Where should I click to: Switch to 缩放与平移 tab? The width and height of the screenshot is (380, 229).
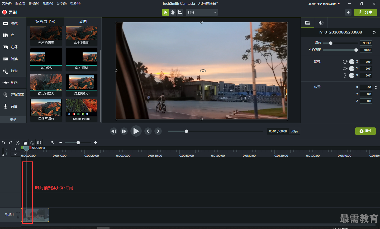(x=45, y=22)
